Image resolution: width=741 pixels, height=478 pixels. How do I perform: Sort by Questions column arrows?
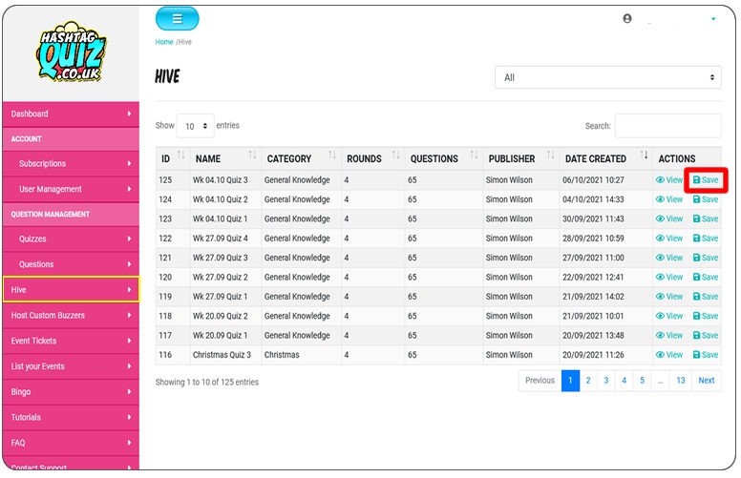point(474,155)
